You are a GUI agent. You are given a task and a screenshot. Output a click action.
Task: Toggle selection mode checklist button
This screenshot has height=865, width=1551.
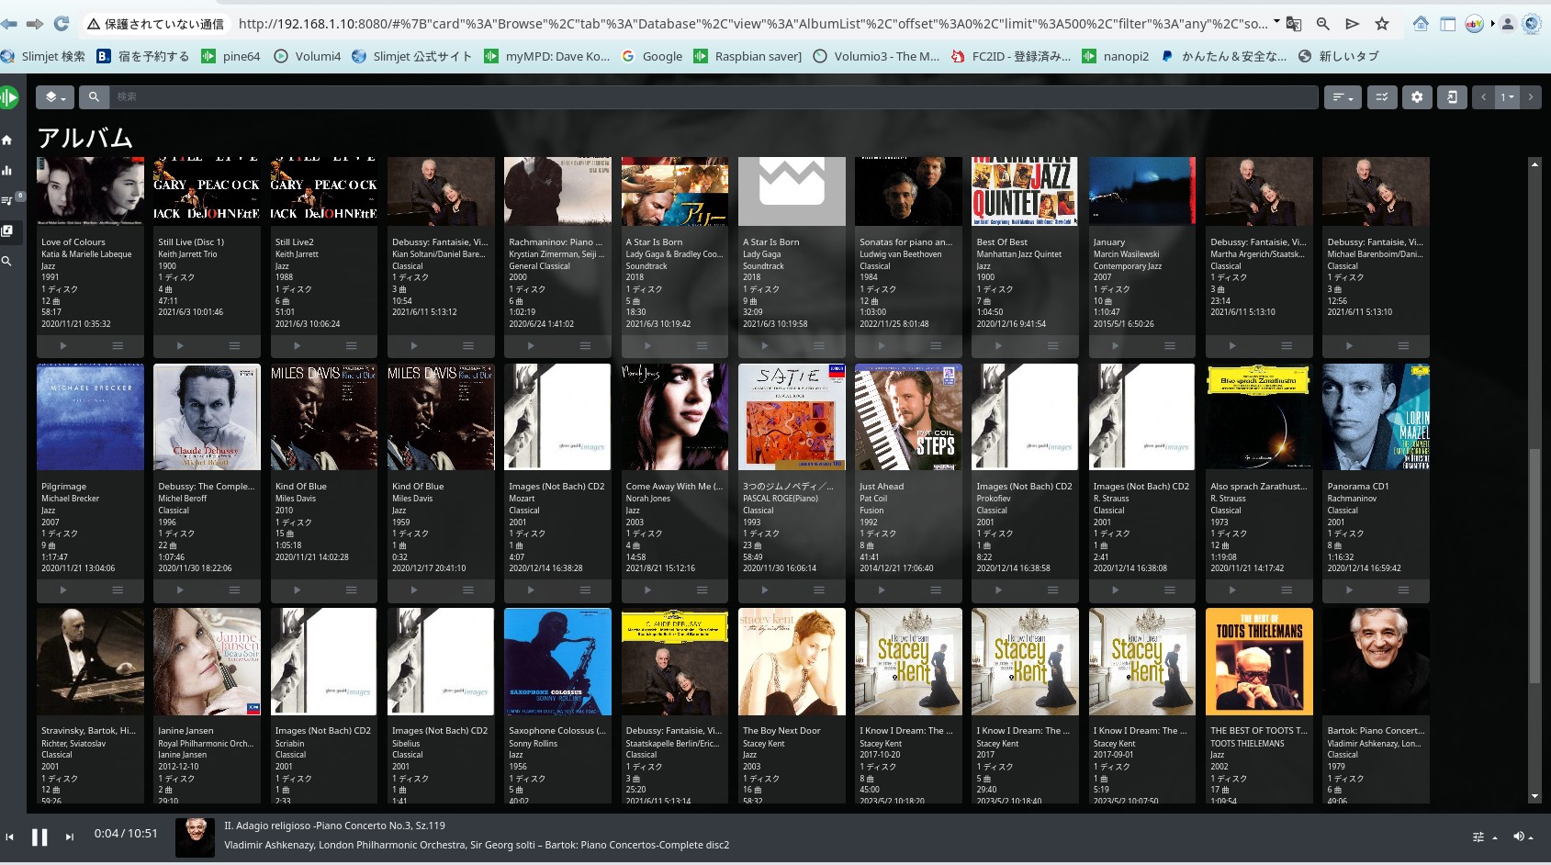(x=1381, y=97)
